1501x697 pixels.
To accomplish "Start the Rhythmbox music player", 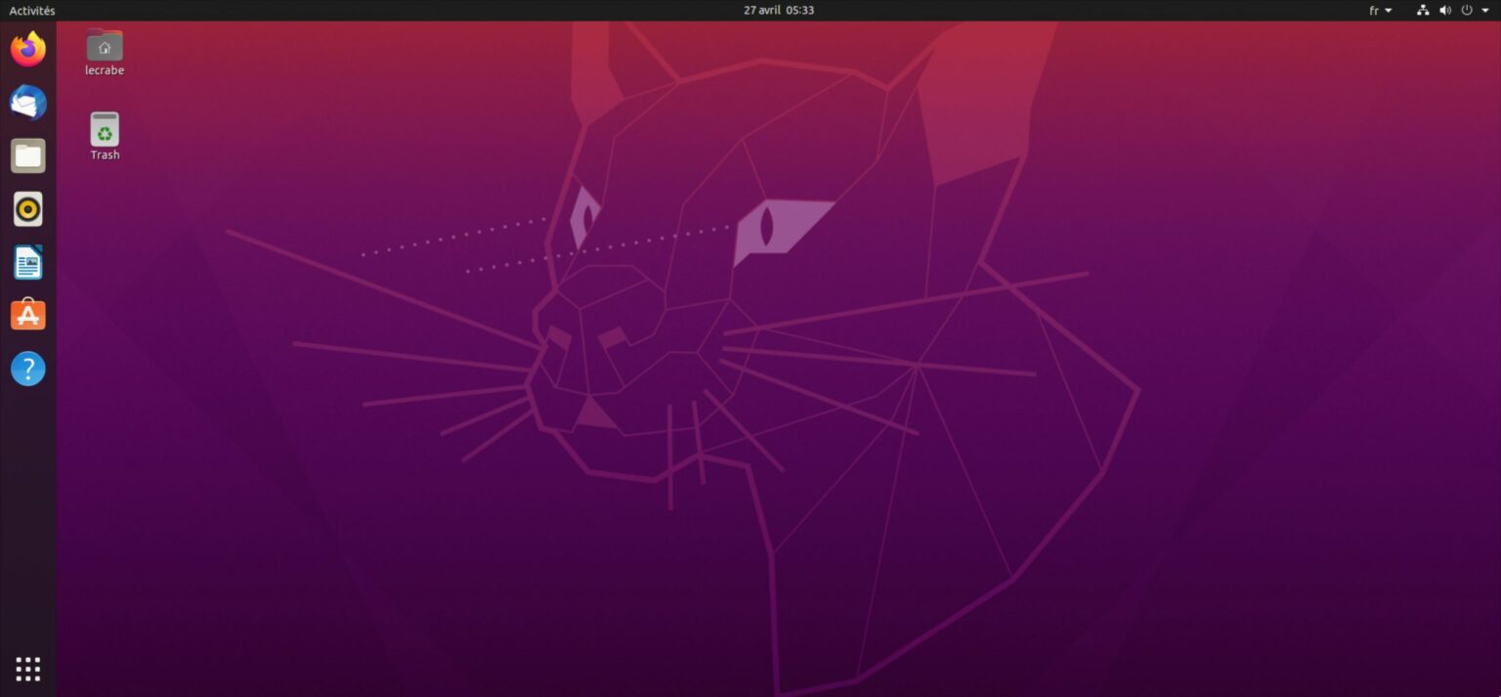I will (27, 208).
